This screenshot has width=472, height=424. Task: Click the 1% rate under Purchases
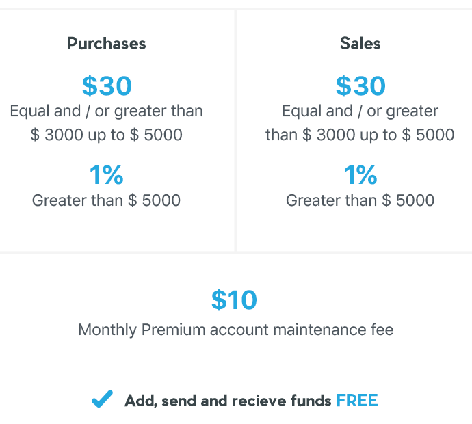coord(107,175)
